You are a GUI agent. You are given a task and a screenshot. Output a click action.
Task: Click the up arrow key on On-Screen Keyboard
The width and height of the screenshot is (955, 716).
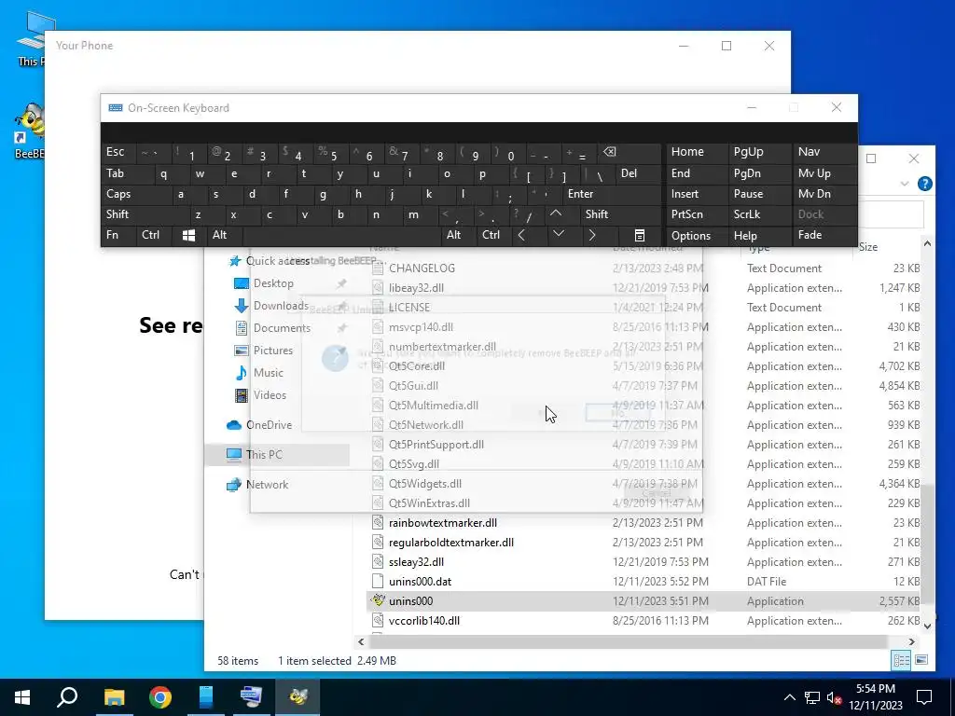tap(556, 214)
